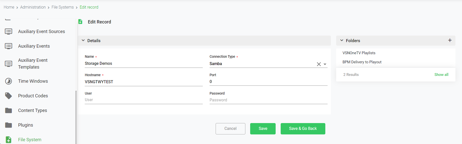462x144 pixels.
Task: Open the Connection Type dropdown arrow
Action: (325, 64)
